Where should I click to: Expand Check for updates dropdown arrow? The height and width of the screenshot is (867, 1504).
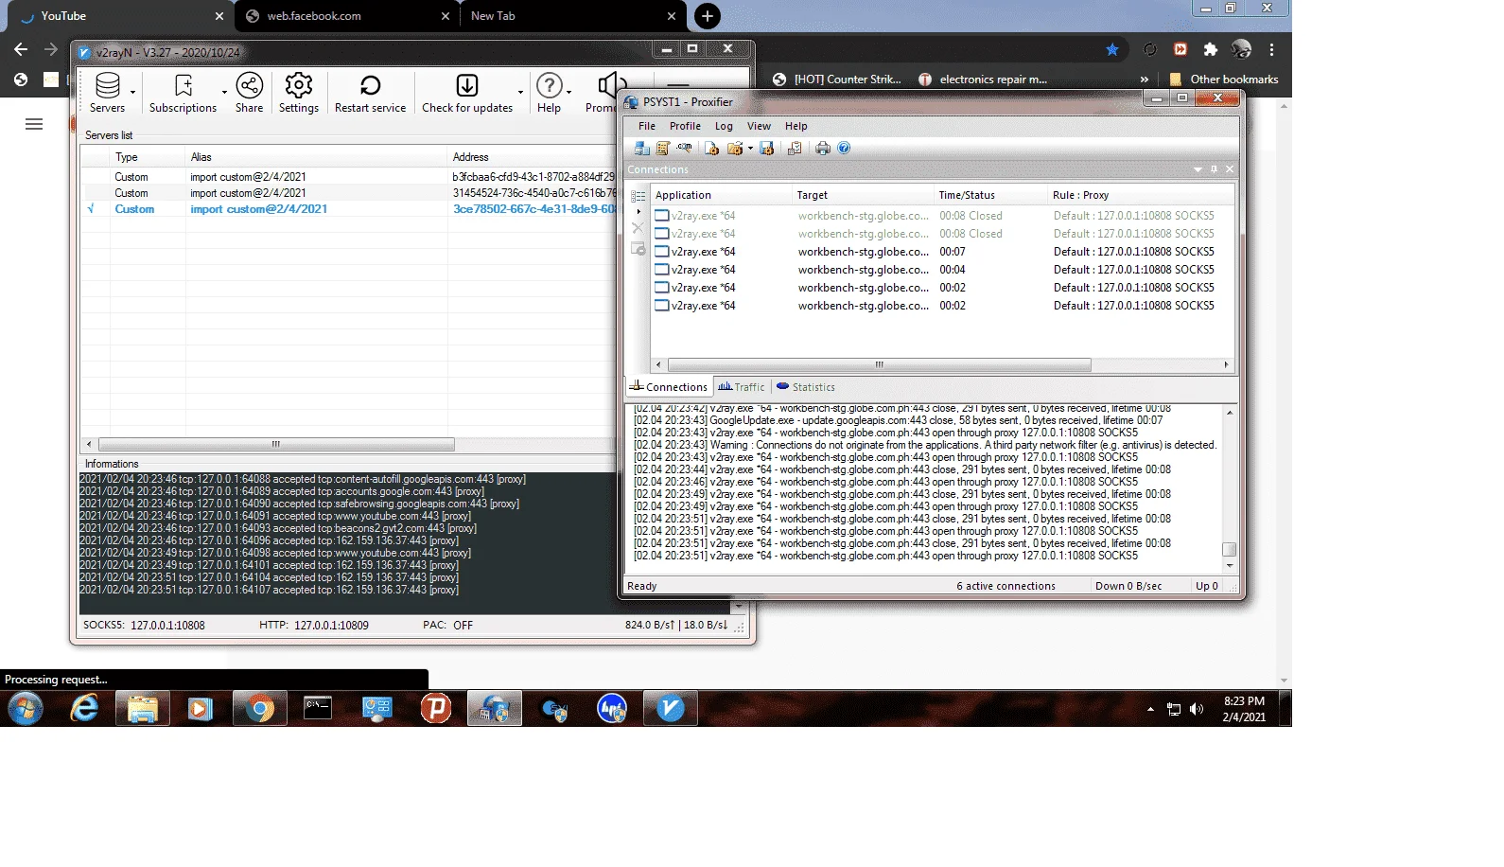[x=520, y=93]
